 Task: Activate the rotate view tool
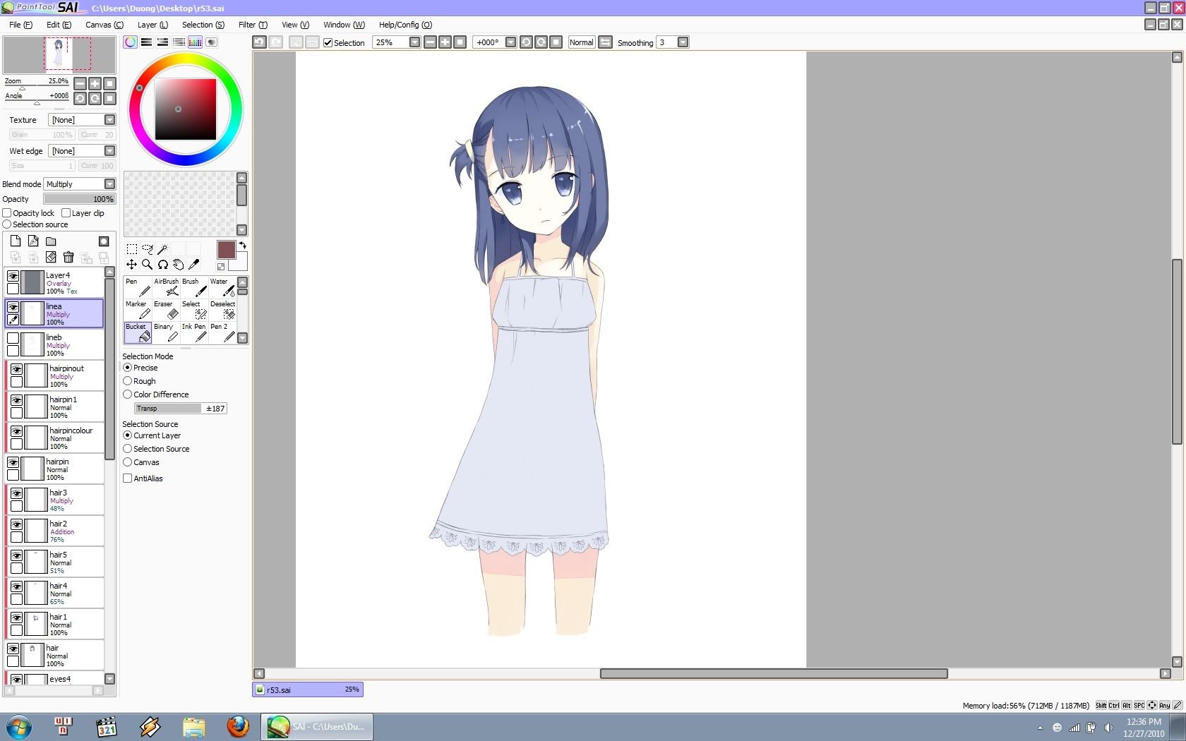pos(163,265)
